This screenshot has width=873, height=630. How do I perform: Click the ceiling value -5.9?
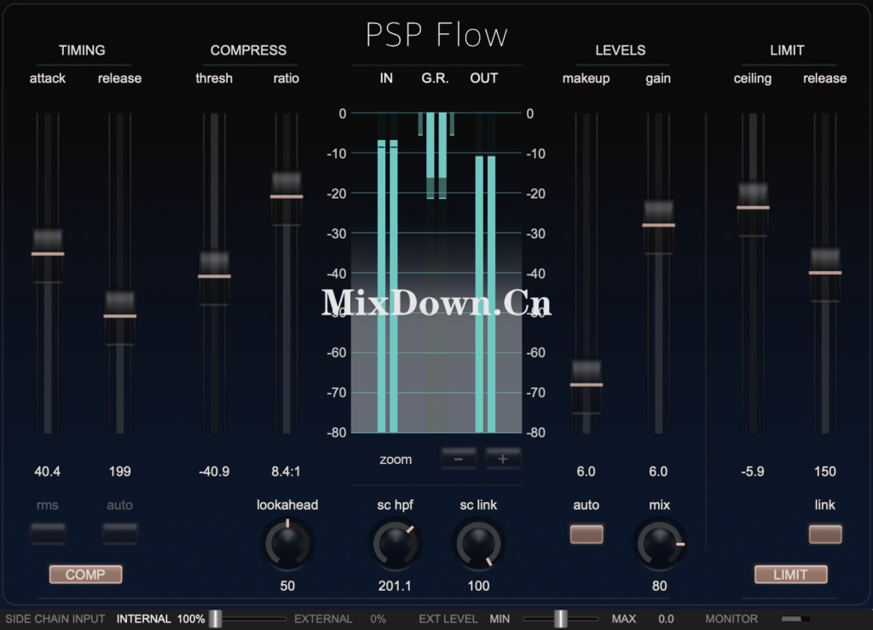point(753,471)
